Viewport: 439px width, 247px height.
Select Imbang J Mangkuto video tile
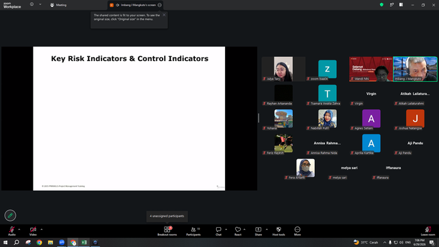(x=415, y=69)
